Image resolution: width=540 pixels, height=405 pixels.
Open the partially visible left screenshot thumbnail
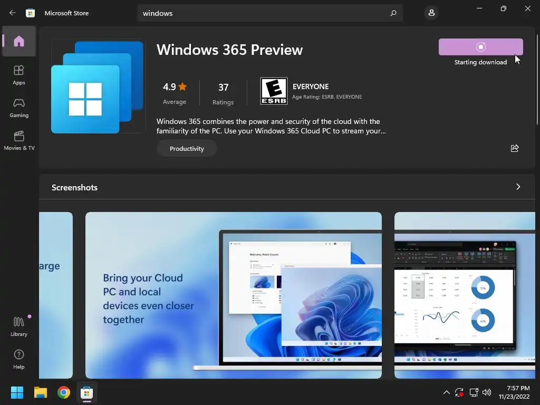pos(56,295)
